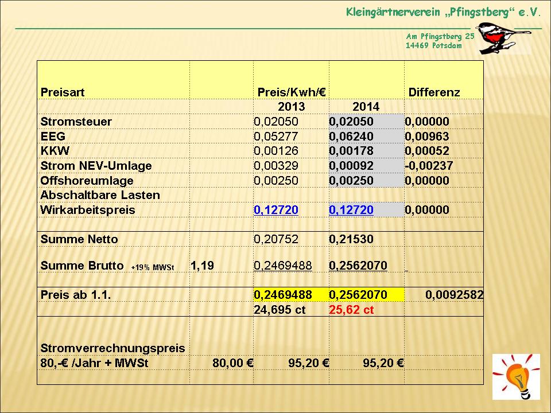Select the Abschaltbare Lasten row label
This screenshot has height=413, width=551.
(x=100, y=195)
